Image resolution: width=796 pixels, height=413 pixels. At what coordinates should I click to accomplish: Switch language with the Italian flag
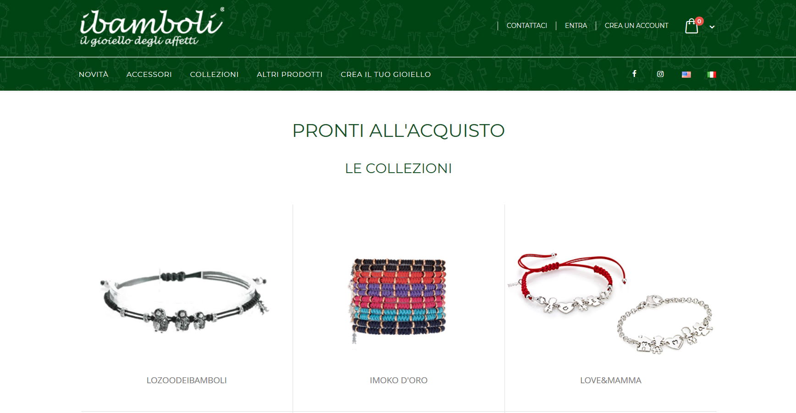coord(712,75)
